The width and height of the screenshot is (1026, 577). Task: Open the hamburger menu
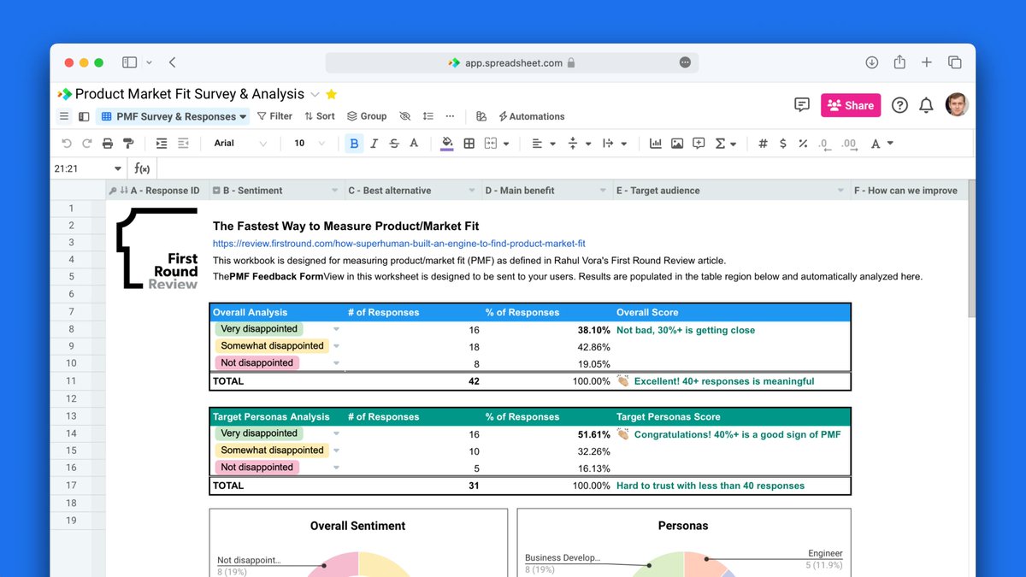coord(64,116)
